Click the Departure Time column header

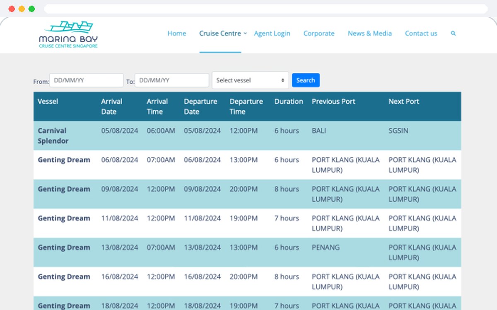246,106
